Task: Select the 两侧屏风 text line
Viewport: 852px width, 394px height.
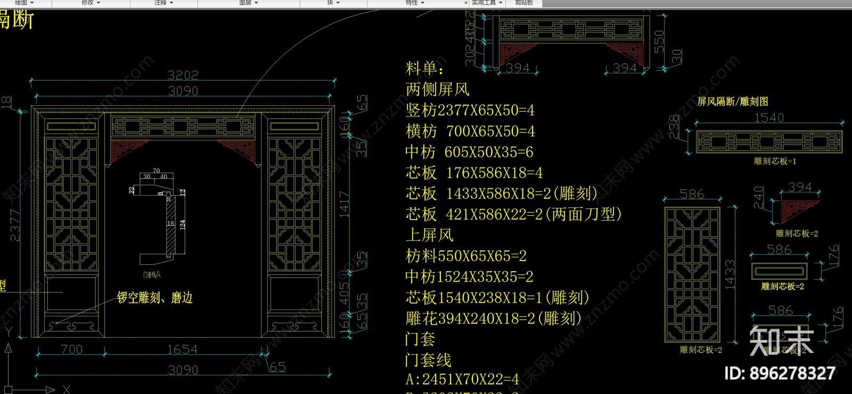Action: [438, 89]
